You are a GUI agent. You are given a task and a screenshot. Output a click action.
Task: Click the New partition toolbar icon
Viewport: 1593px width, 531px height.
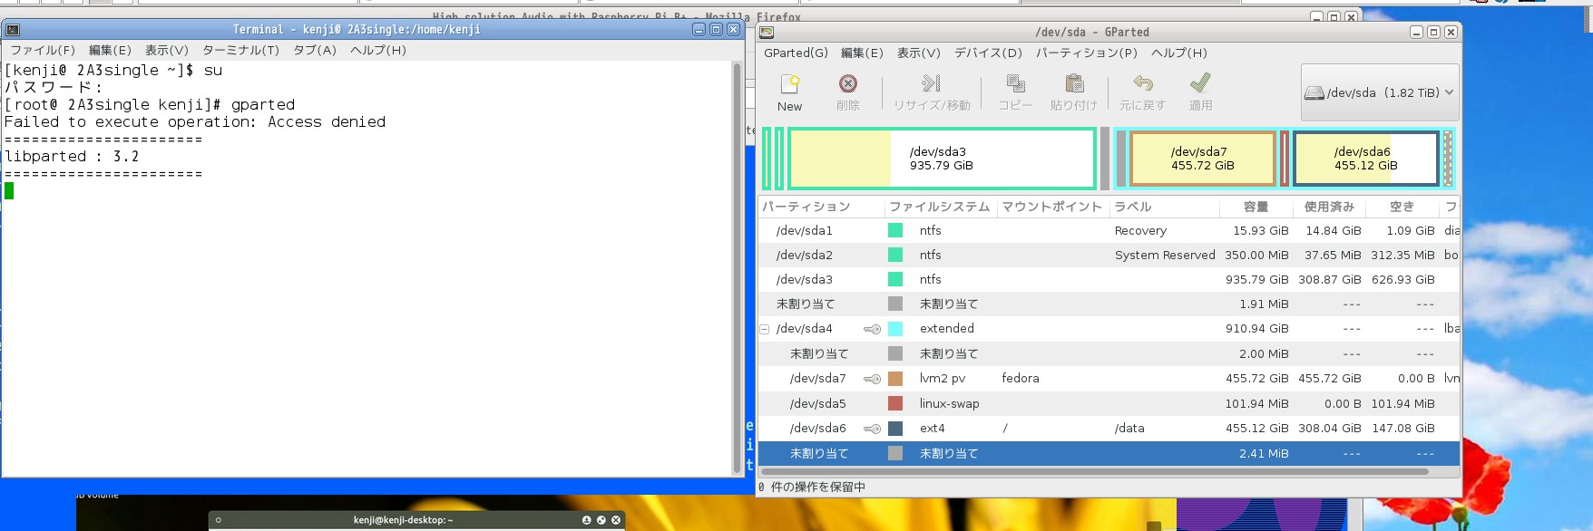point(789,84)
